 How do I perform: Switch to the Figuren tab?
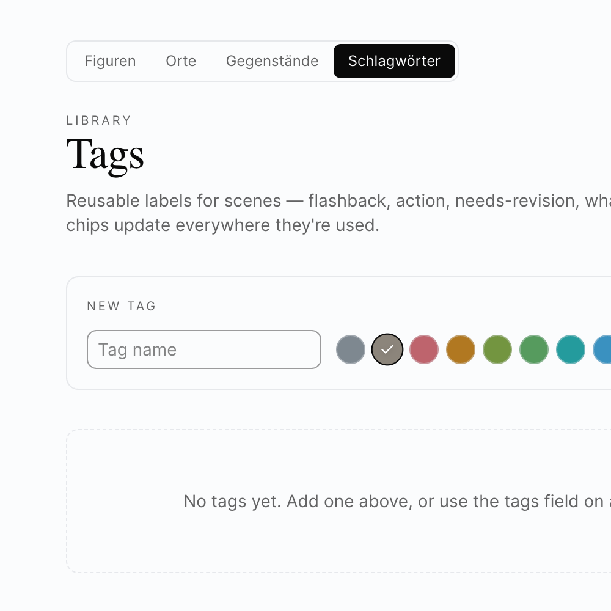[110, 61]
